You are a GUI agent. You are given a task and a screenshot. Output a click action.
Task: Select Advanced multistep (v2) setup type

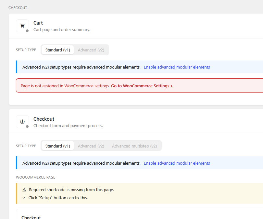(134, 146)
